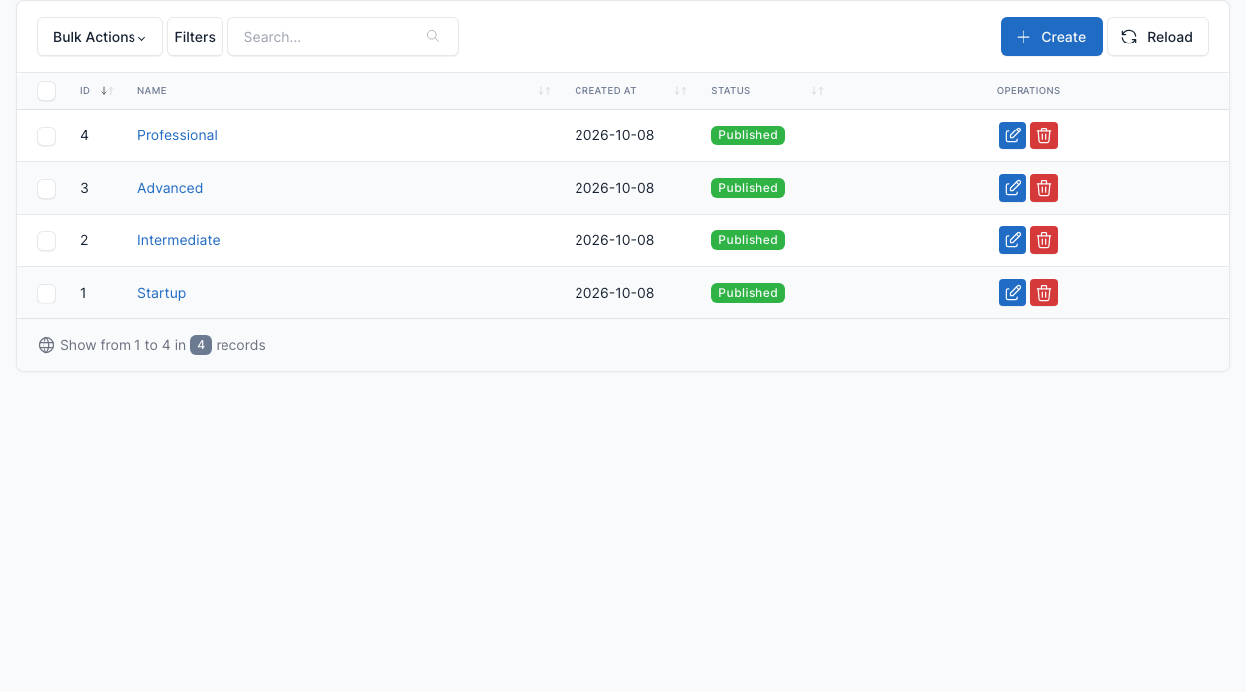
Task: Check the Advanced row checkbox
Action: pyautogui.click(x=46, y=189)
